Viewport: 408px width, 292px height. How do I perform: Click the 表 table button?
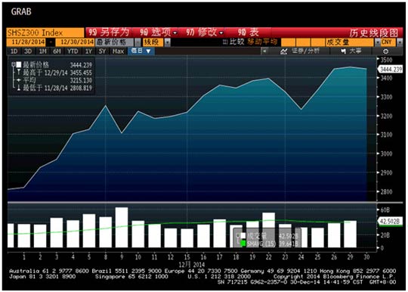coord(248,33)
